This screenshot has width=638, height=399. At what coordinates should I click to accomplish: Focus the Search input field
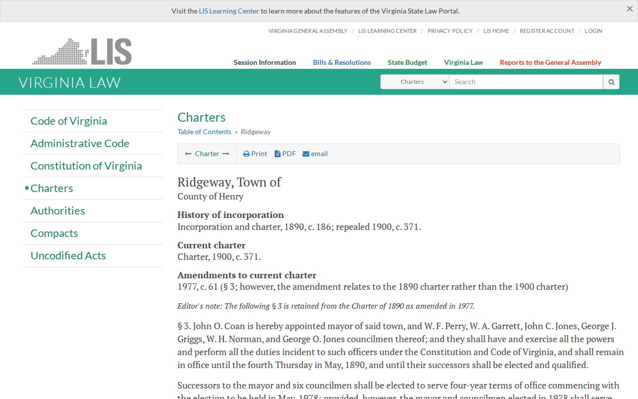[x=526, y=82]
